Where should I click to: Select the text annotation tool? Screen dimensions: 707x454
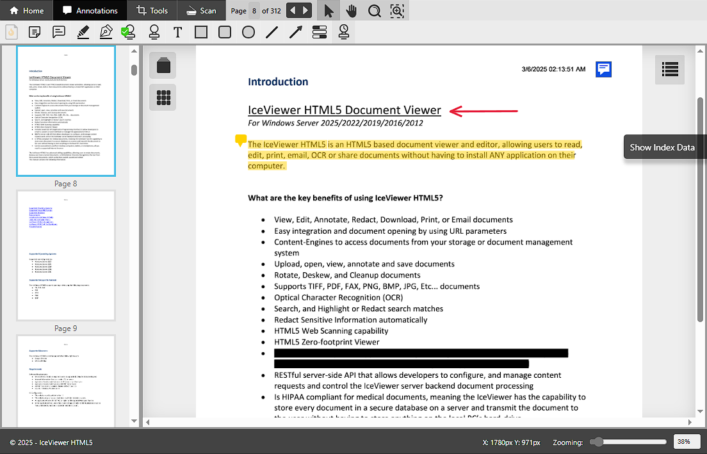point(177,32)
